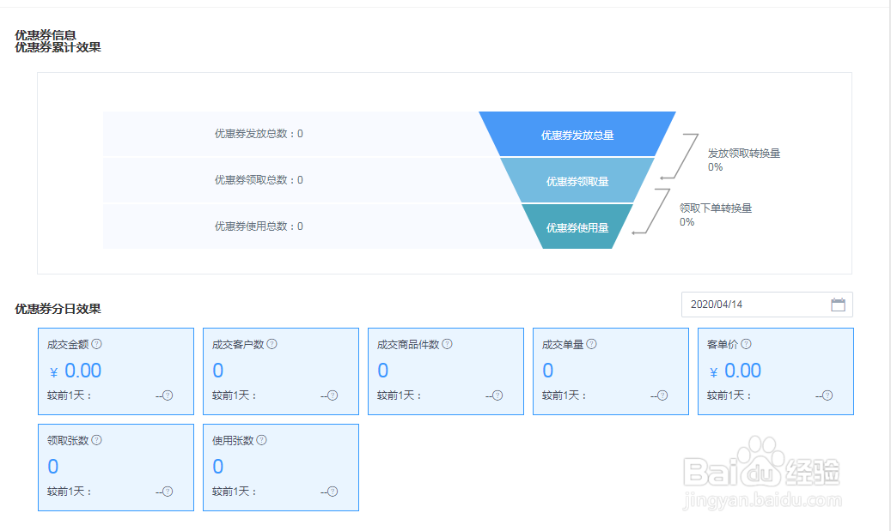891x531 pixels.
Task: Click 较前1天 help icon in 客单价 card
Action: pos(827,395)
